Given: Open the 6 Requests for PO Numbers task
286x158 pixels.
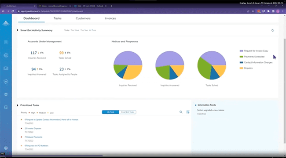Looking at the screenshot, I should point(37,146).
